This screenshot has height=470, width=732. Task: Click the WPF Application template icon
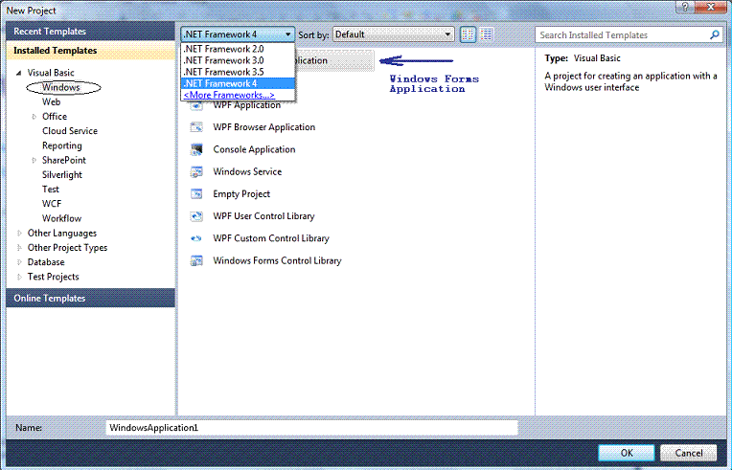pyautogui.click(x=196, y=106)
